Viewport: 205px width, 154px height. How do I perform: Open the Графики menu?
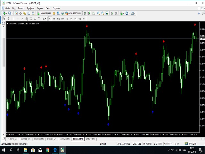pos(31,8)
